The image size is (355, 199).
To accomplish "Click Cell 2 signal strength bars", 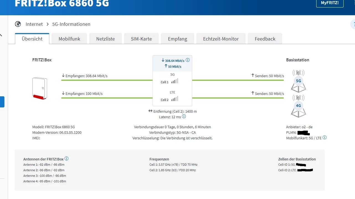I will pos(175,99).
